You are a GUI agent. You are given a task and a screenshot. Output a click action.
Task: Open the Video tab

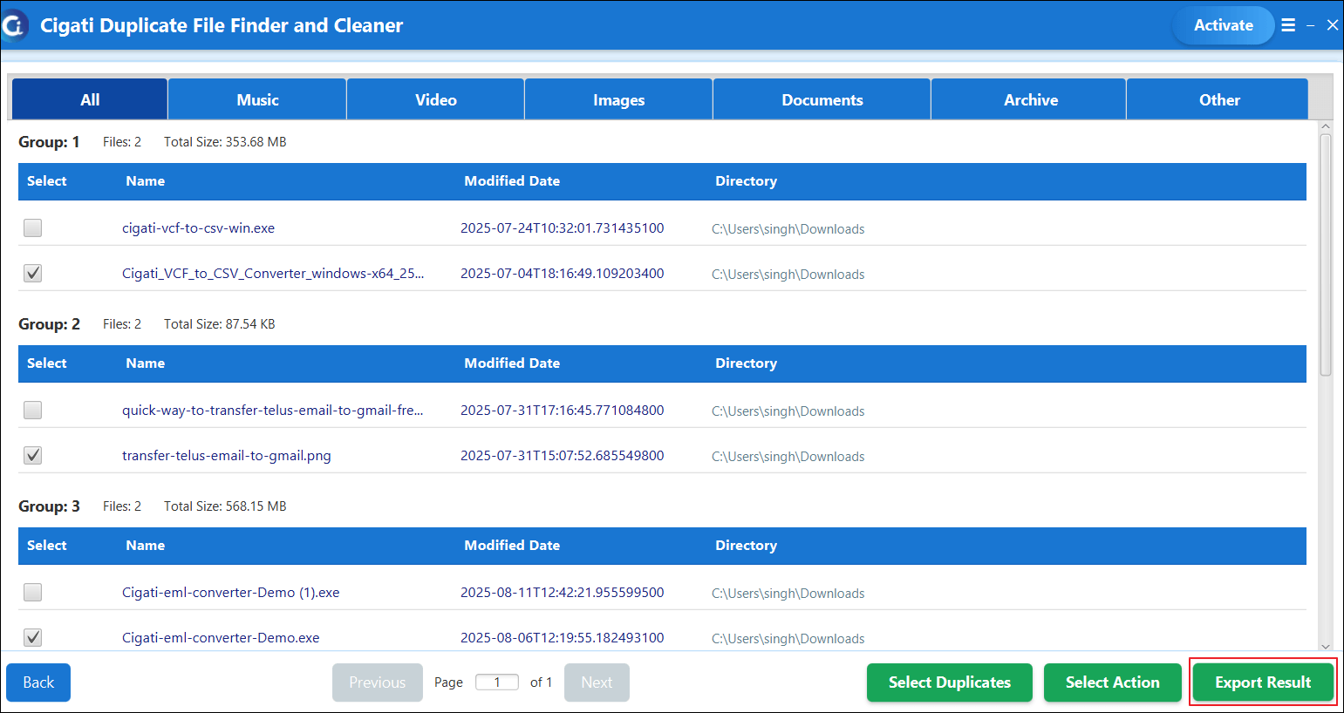pos(435,99)
